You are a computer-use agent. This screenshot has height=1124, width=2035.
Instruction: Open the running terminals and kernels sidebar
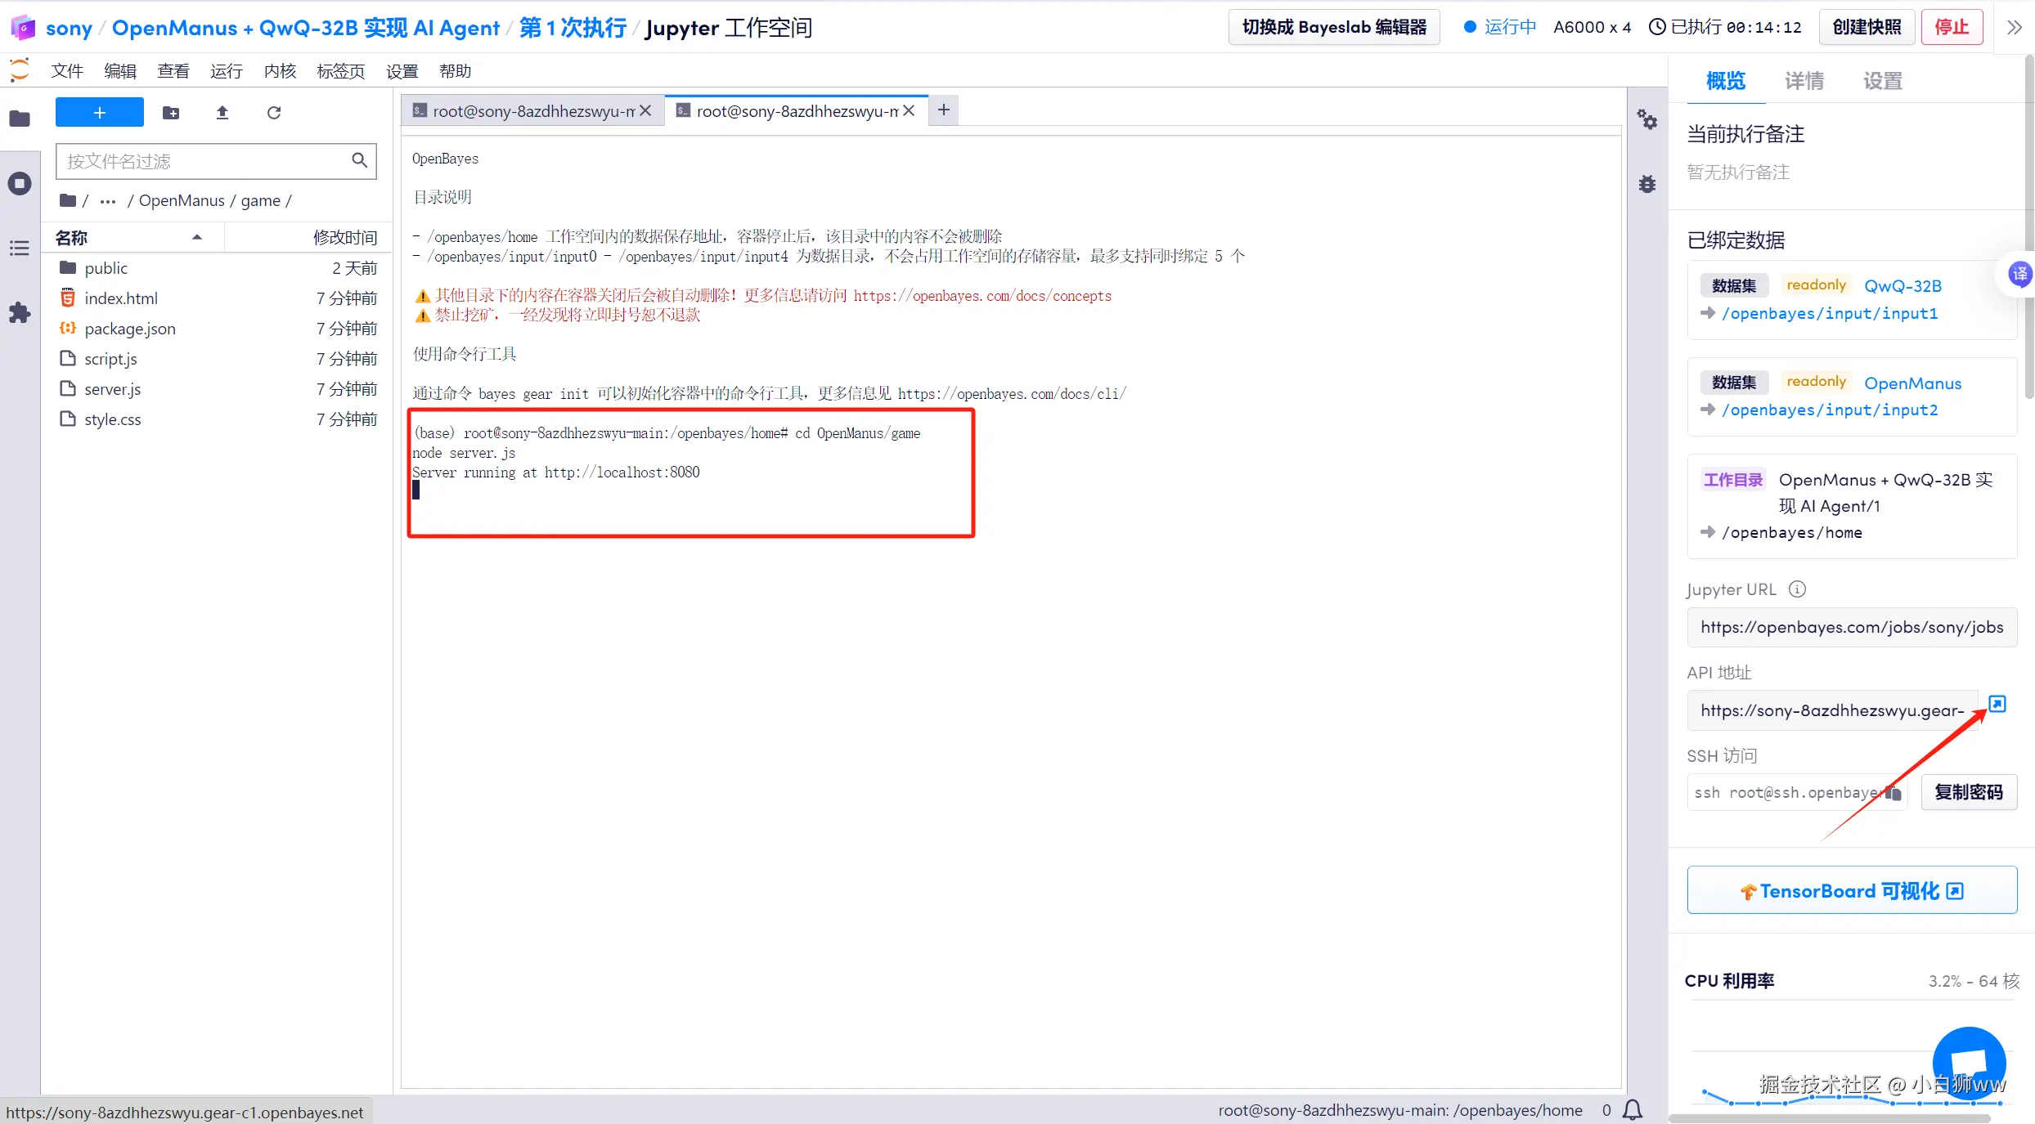(20, 183)
